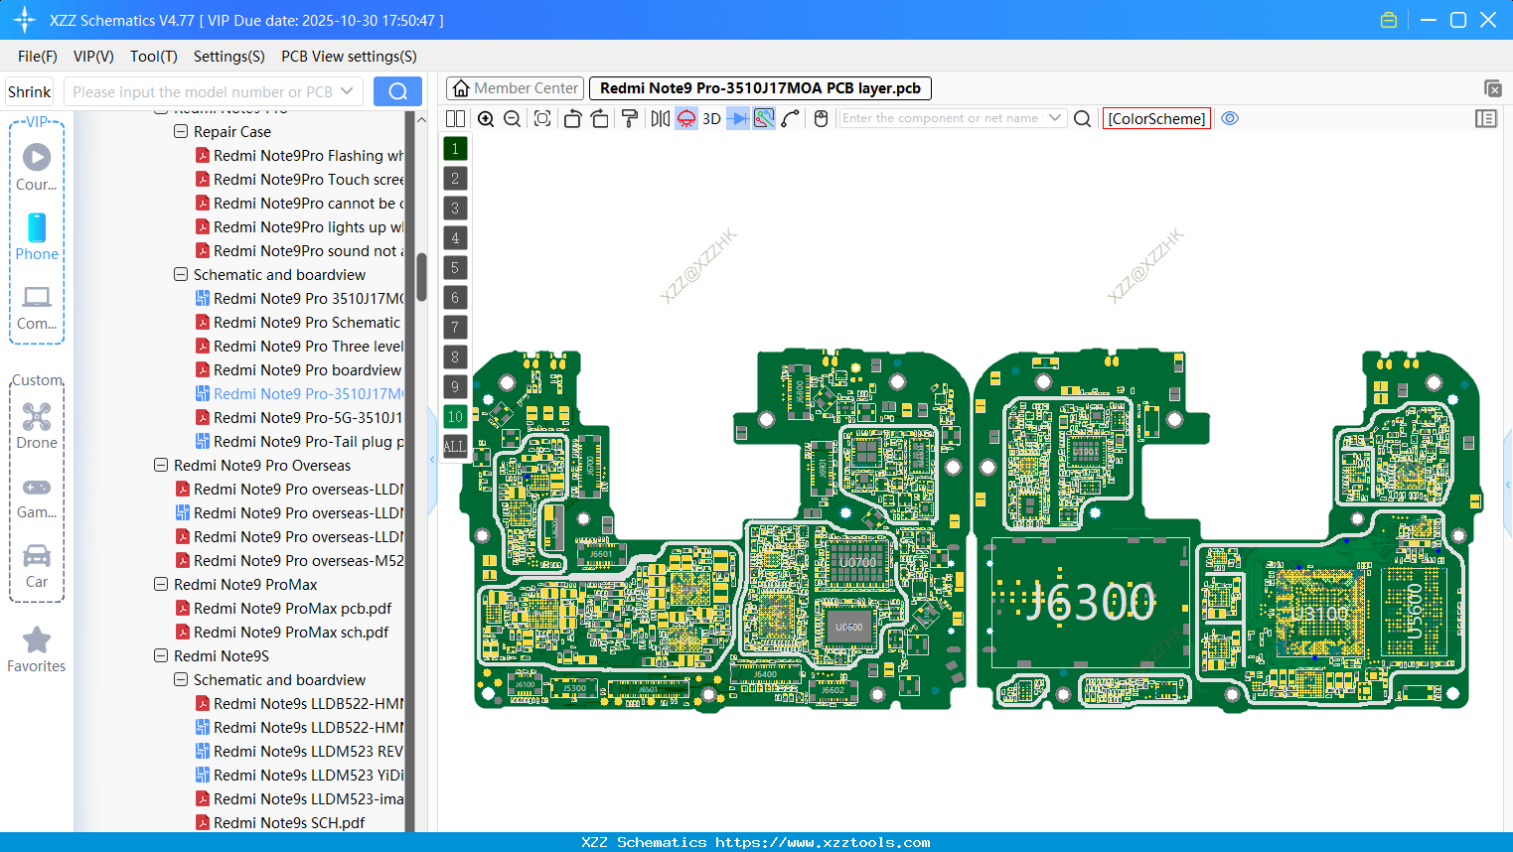Open the ColorScheme settings
1513x852 pixels.
coord(1155,118)
